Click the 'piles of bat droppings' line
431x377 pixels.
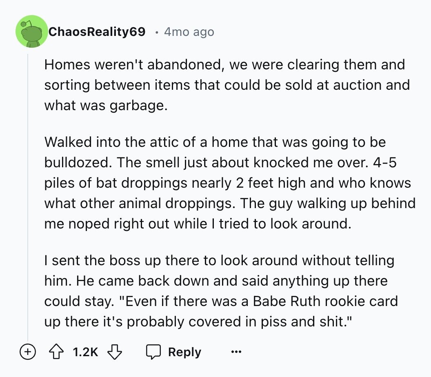click(x=227, y=183)
